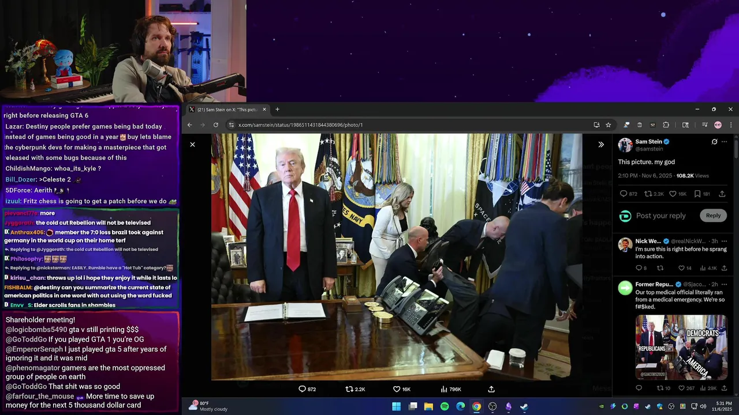Select the 'Sam Stein on X' browser tab
Image resolution: width=739 pixels, height=415 pixels.
(228, 110)
